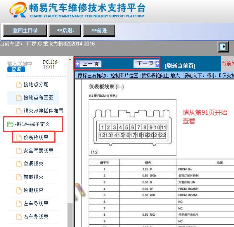Go back with the <<后退 button

[x=65, y=31]
